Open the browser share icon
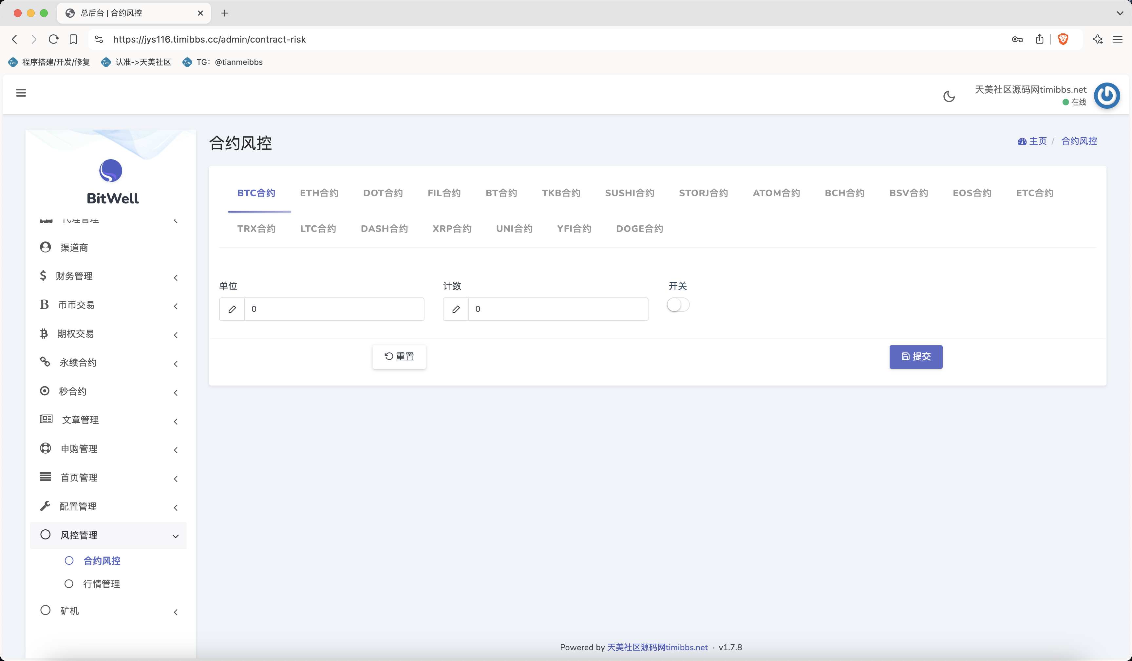Image resolution: width=1132 pixels, height=661 pixels. pos(1039,39)
